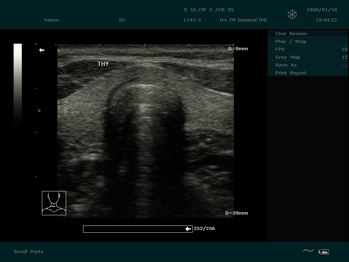
Task: Click the battery status icon
Action: tap(323, 252)
